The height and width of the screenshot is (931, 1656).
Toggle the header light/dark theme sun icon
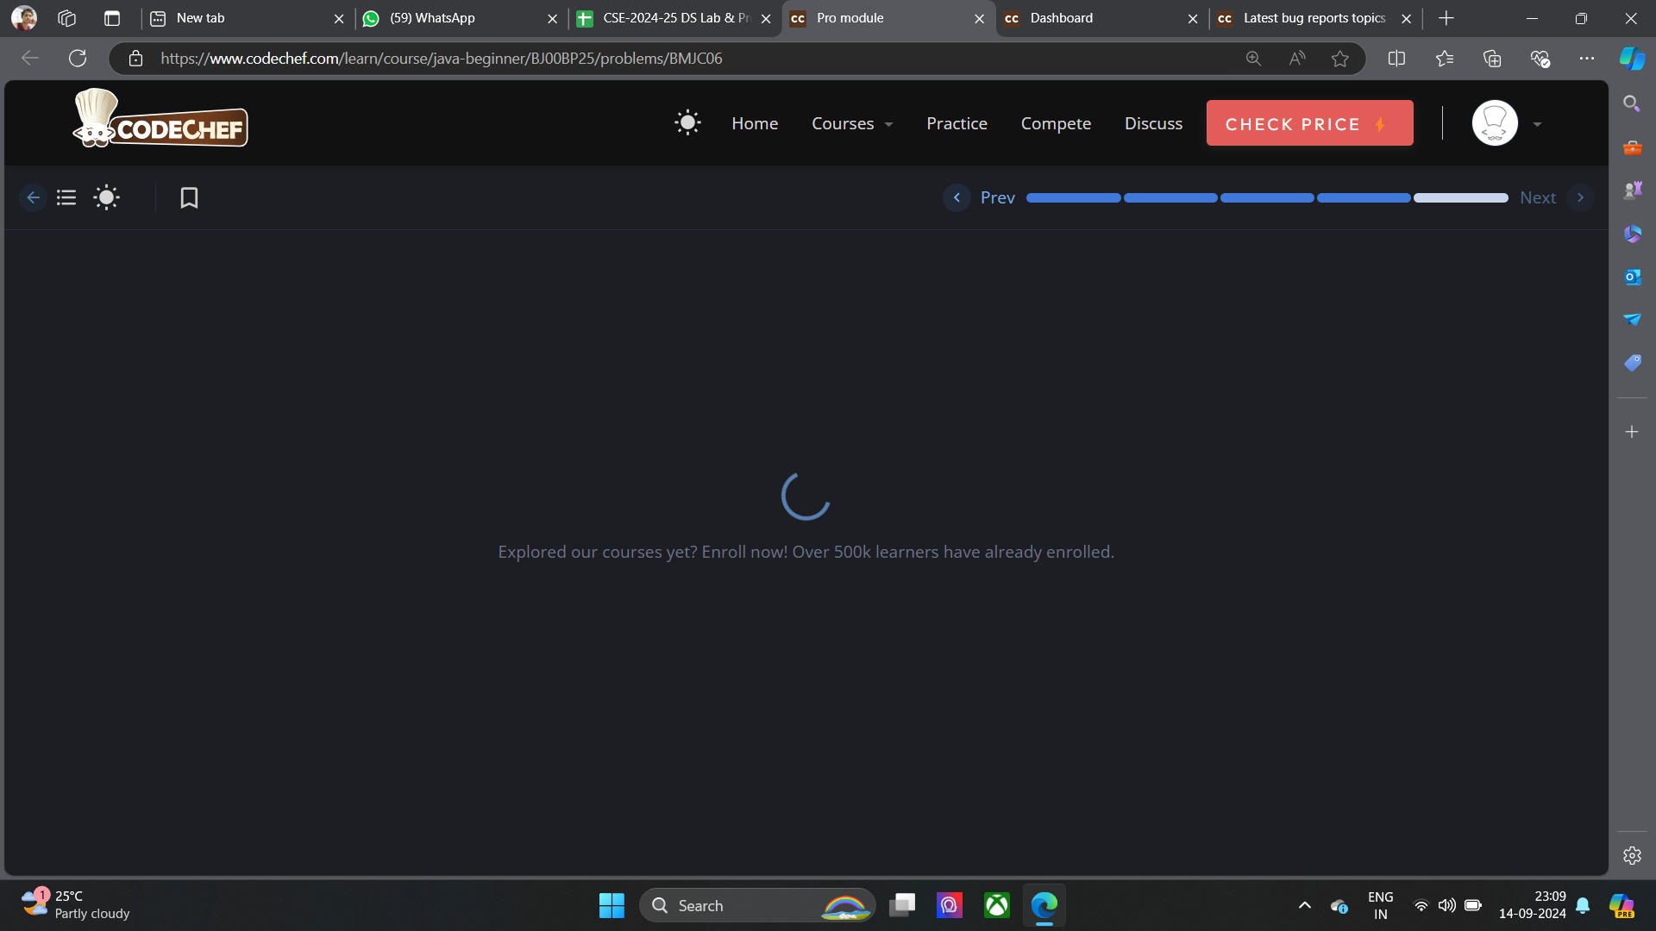click(687, 123)
